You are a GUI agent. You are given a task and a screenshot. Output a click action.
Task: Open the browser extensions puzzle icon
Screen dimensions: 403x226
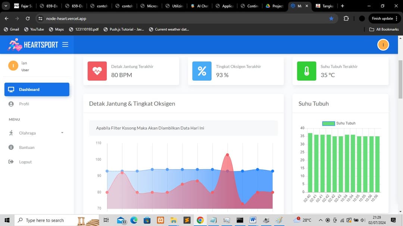tap(346, 19)
